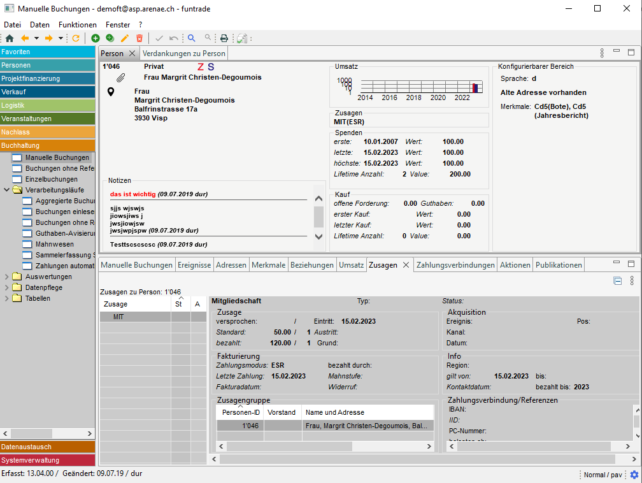Expand the Auswertungen folder

click(7, 277)
